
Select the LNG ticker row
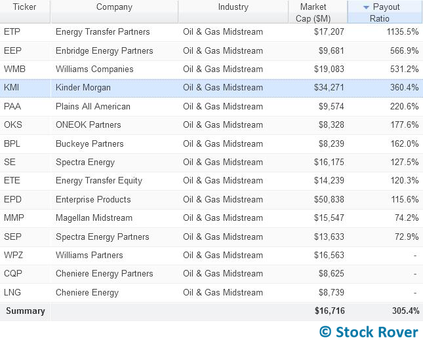click(x=211, y=293)
